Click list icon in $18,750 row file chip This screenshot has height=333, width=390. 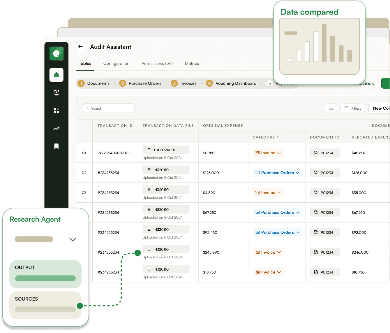click(x=149, y=269)
